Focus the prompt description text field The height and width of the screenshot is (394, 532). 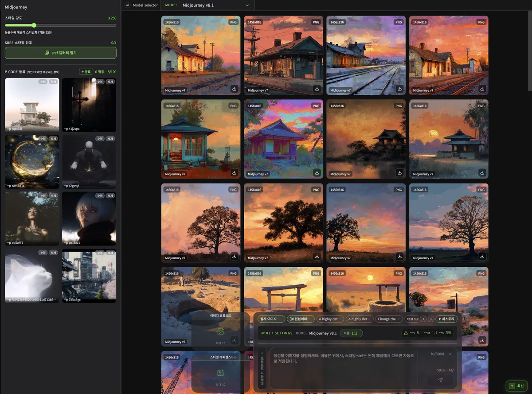pyautogui.click(x=343, y=368)
